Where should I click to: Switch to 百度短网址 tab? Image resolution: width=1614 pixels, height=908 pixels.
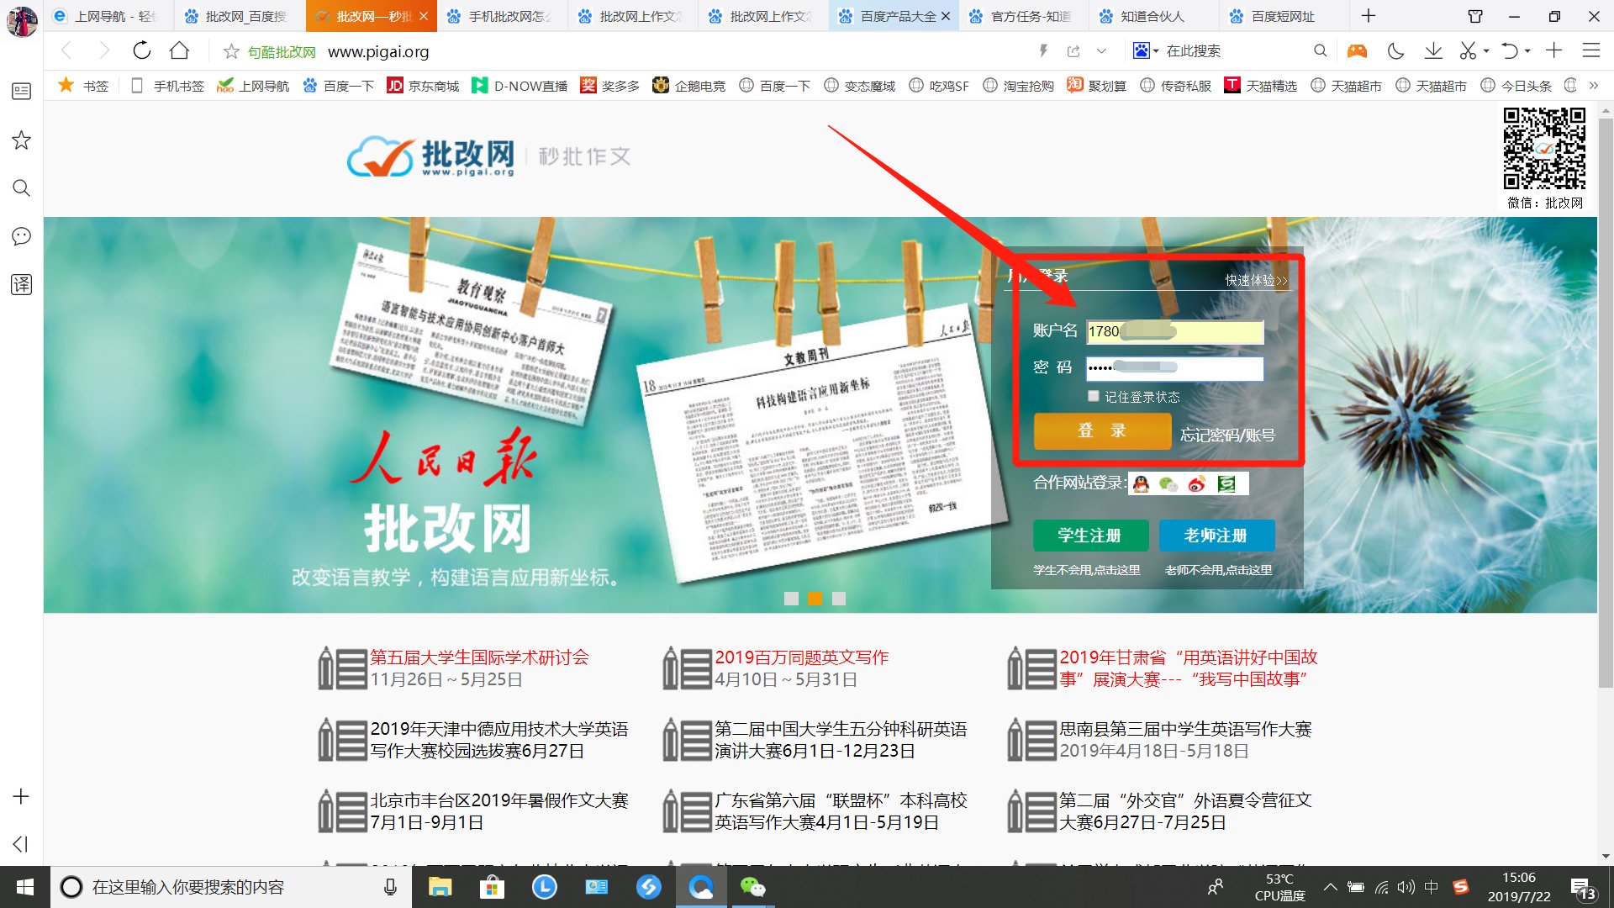(1282, 16)
